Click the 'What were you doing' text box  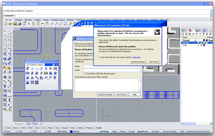point(107,85)
